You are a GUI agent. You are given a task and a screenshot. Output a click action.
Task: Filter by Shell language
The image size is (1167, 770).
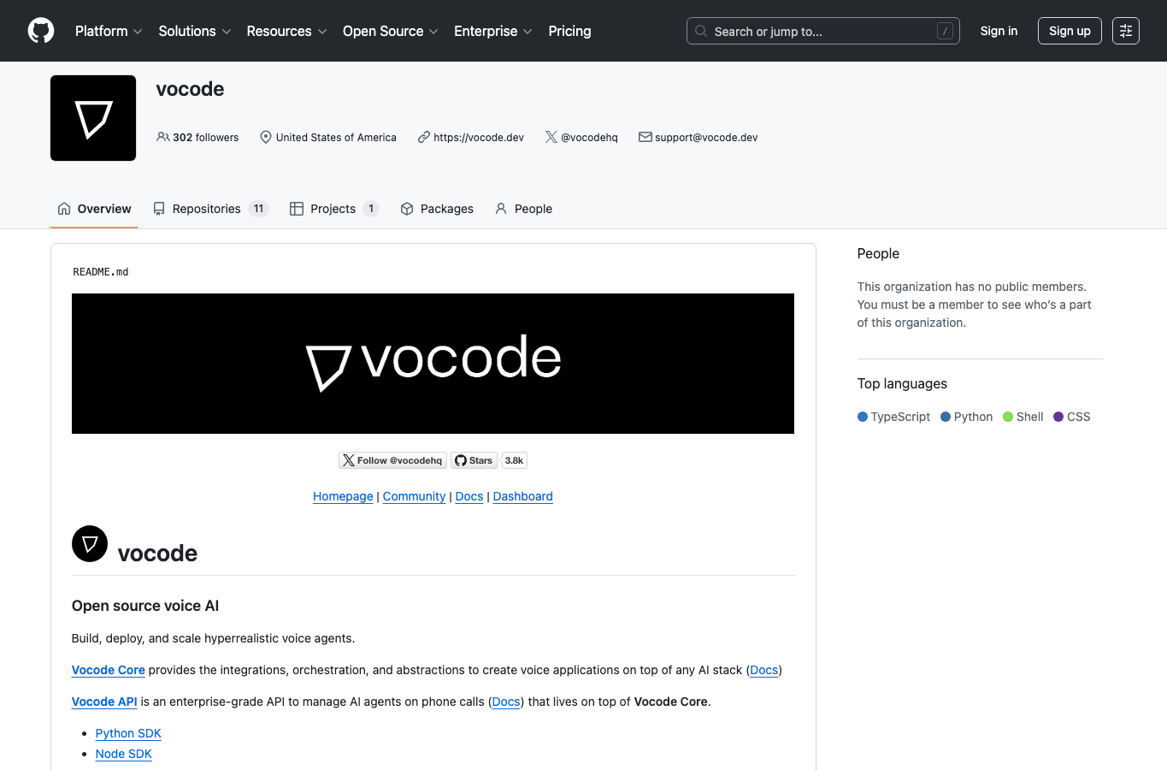point(1023,417)
